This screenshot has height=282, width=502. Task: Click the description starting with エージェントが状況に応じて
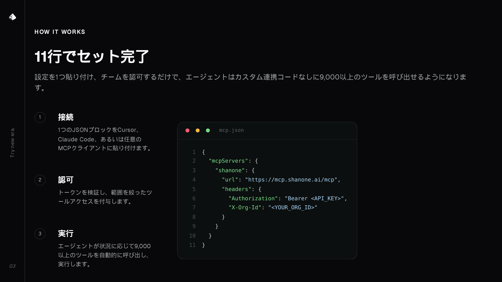[104, 255]
